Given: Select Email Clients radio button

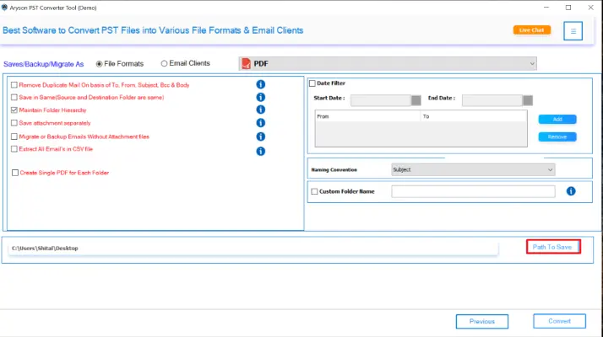Looking at the screenshot, I should tap(164, 64).
